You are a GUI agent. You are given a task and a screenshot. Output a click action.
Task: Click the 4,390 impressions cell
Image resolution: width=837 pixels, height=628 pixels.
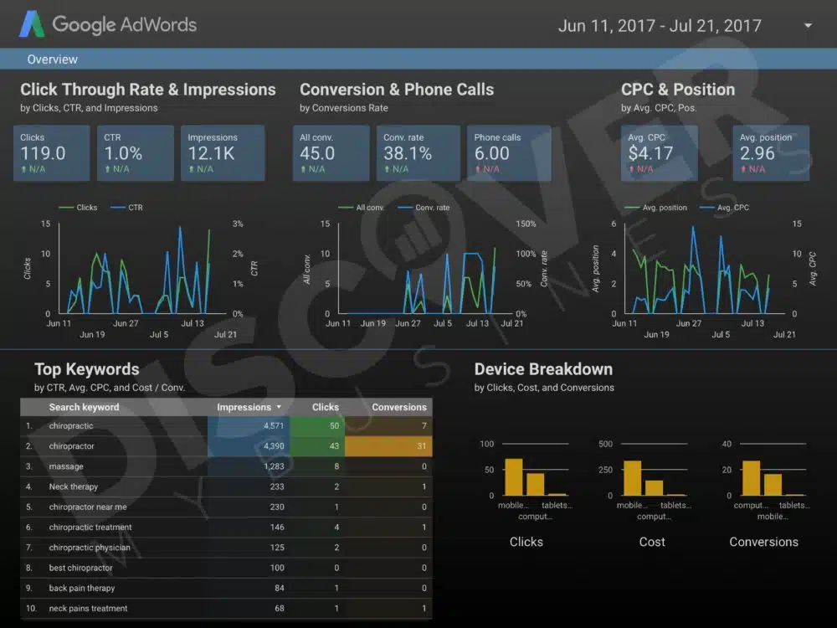pyautogui.click(x=249, y=446)
